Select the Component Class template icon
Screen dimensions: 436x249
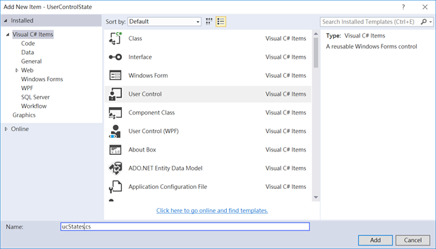pos(115,113)
